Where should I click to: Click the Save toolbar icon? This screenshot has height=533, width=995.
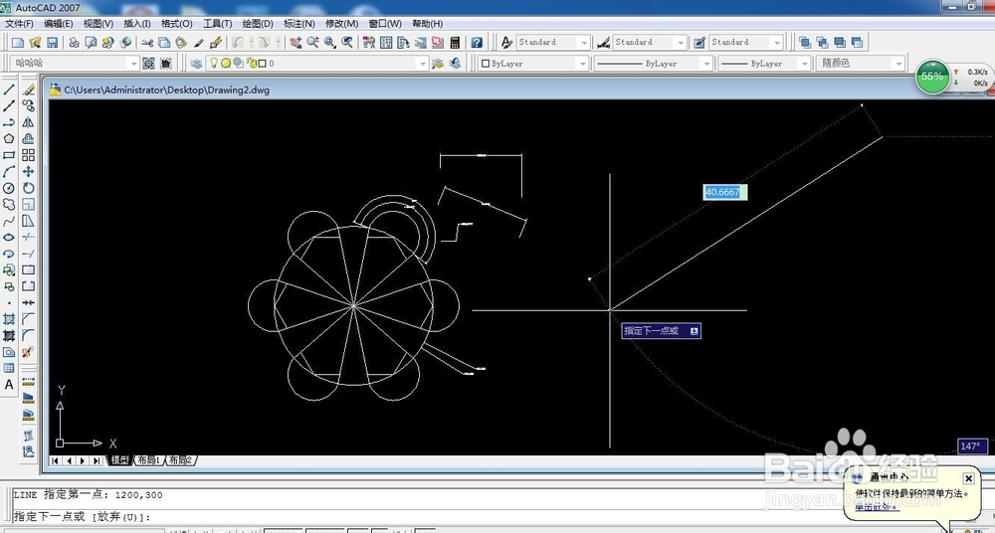coord(53,43)
